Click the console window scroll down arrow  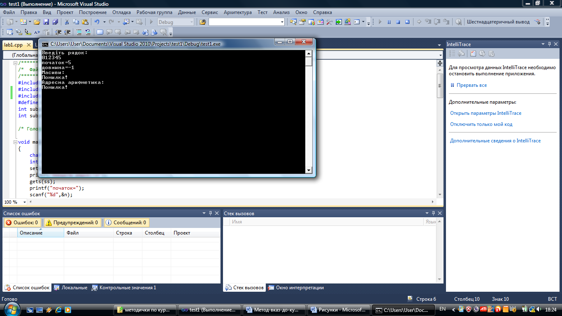pos(309,170)
